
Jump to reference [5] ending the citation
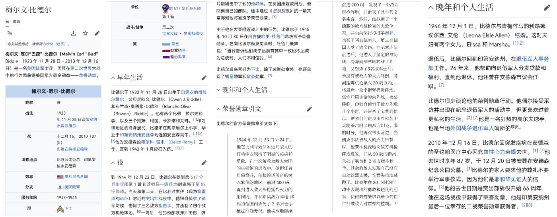[395, 203]
